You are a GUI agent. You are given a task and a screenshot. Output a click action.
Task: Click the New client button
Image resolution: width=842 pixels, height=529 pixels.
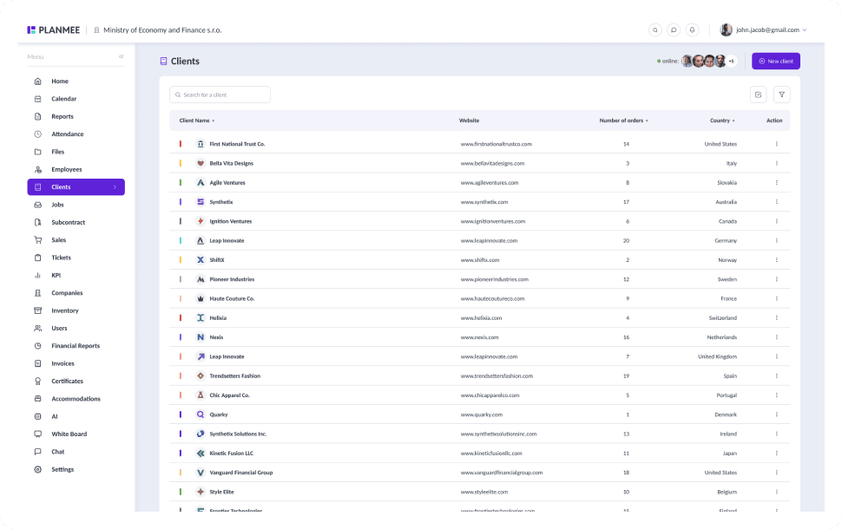coord(776,62)
